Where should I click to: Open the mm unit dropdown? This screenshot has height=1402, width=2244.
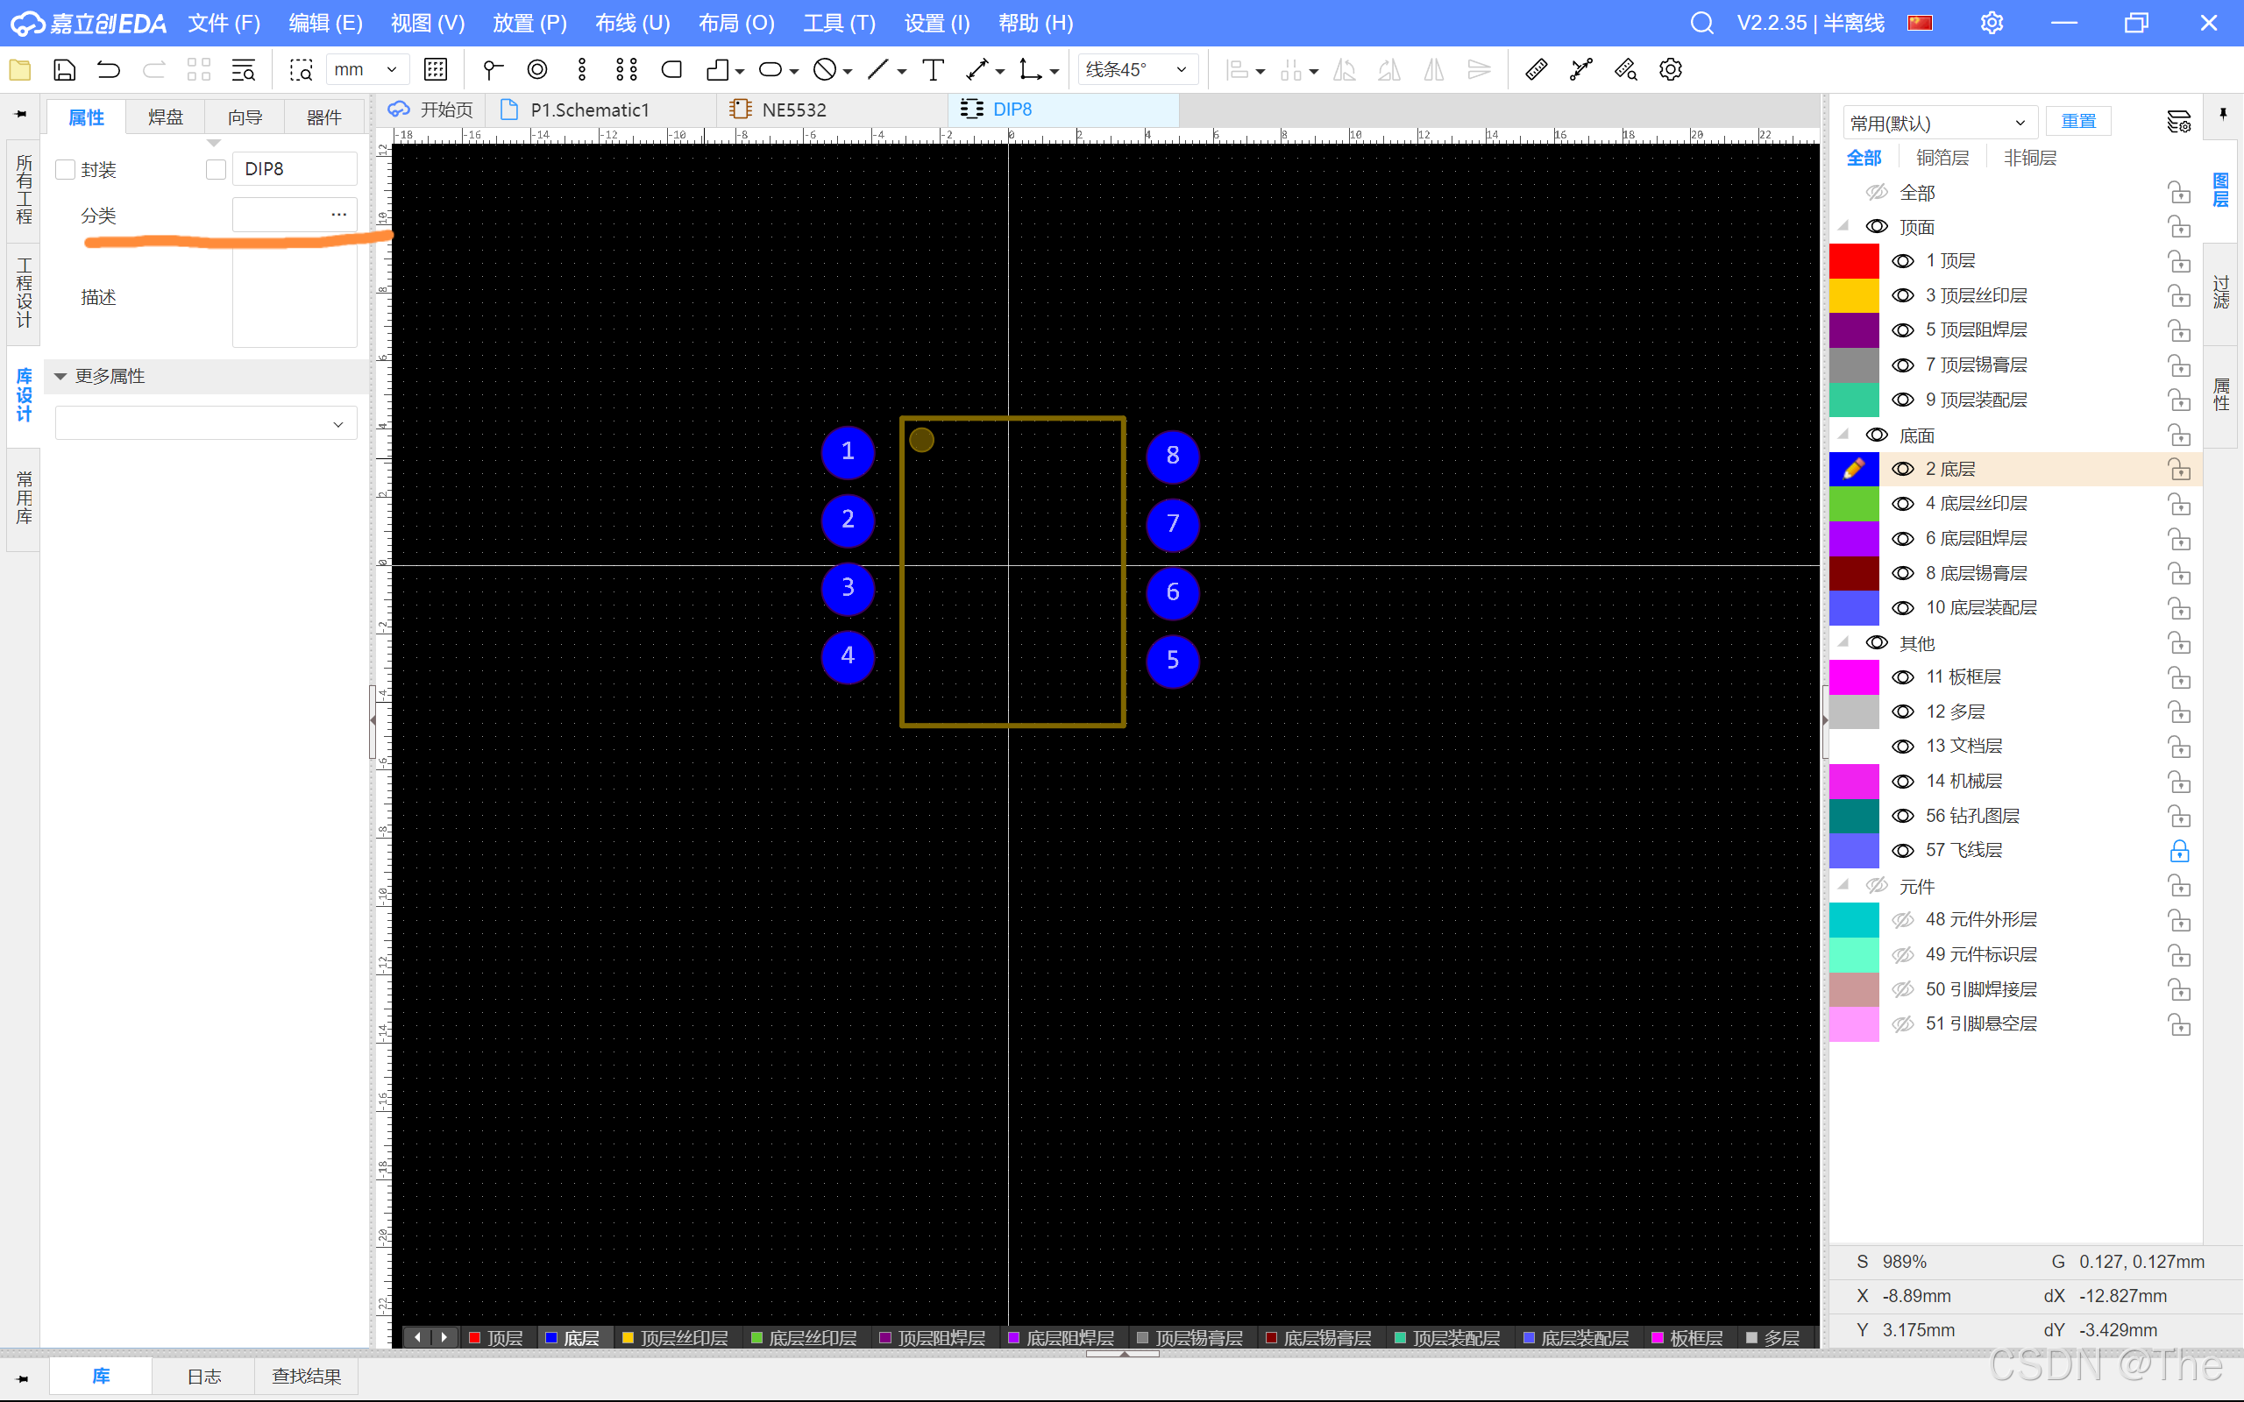click(367, 69)
